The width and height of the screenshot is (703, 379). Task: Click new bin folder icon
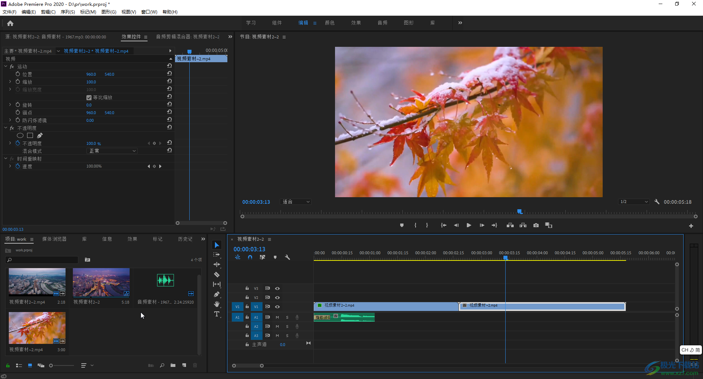click(x=173, y=365)
